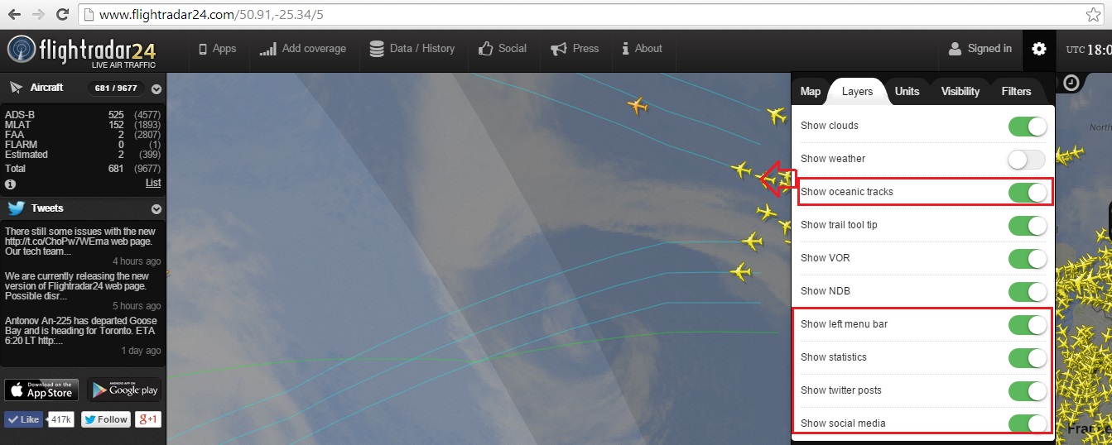Click the clock playback icon on map
1112x445 pixels.
click(x=1071, y=83)
